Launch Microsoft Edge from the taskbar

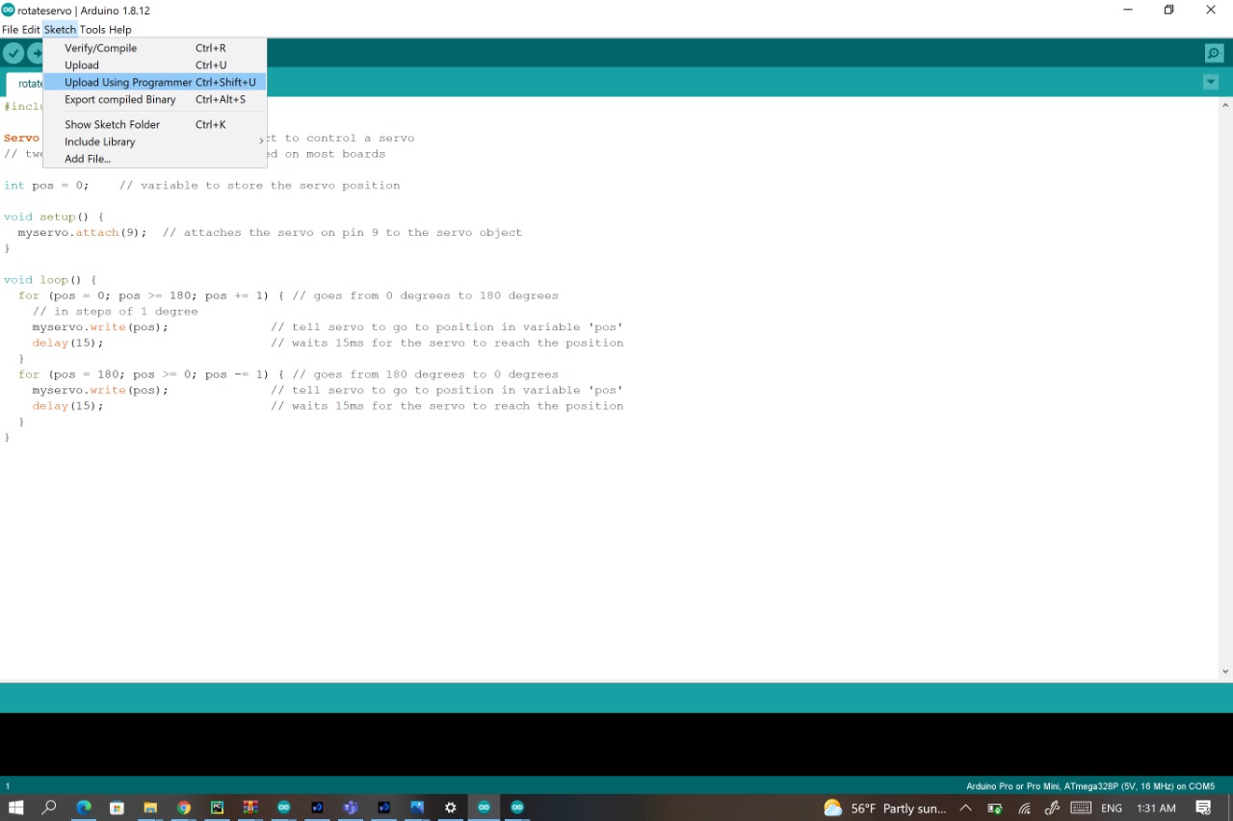[84, 808]
